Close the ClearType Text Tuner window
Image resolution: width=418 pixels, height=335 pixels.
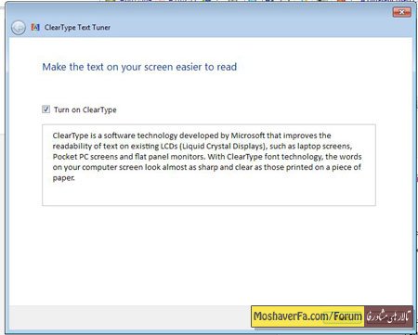click(401, 12)
